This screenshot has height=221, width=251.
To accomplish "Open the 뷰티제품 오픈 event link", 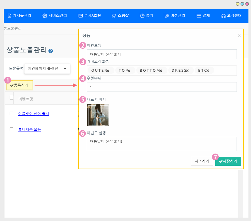I will pyautogui.click(x=29, y=129).
